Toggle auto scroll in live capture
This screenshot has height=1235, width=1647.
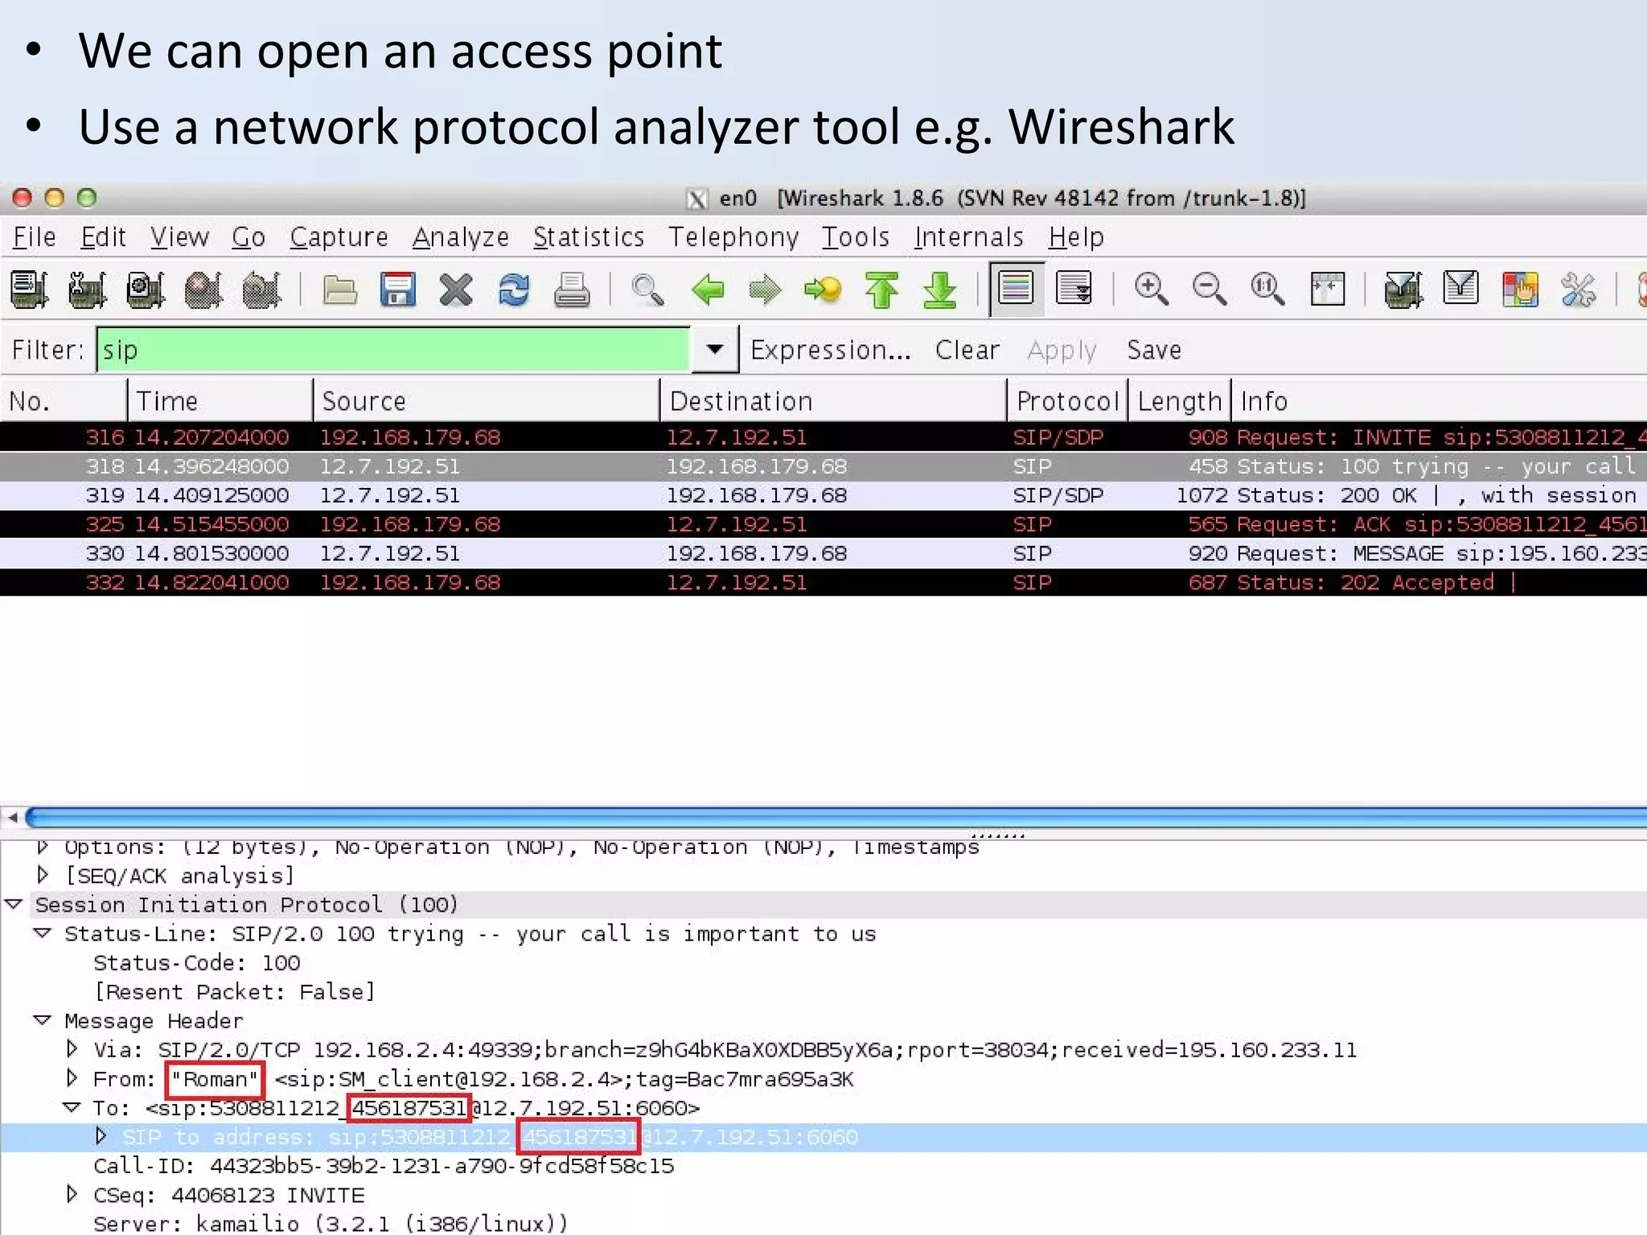1074,289
